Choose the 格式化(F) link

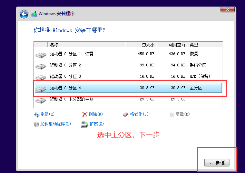coord(139,114)
